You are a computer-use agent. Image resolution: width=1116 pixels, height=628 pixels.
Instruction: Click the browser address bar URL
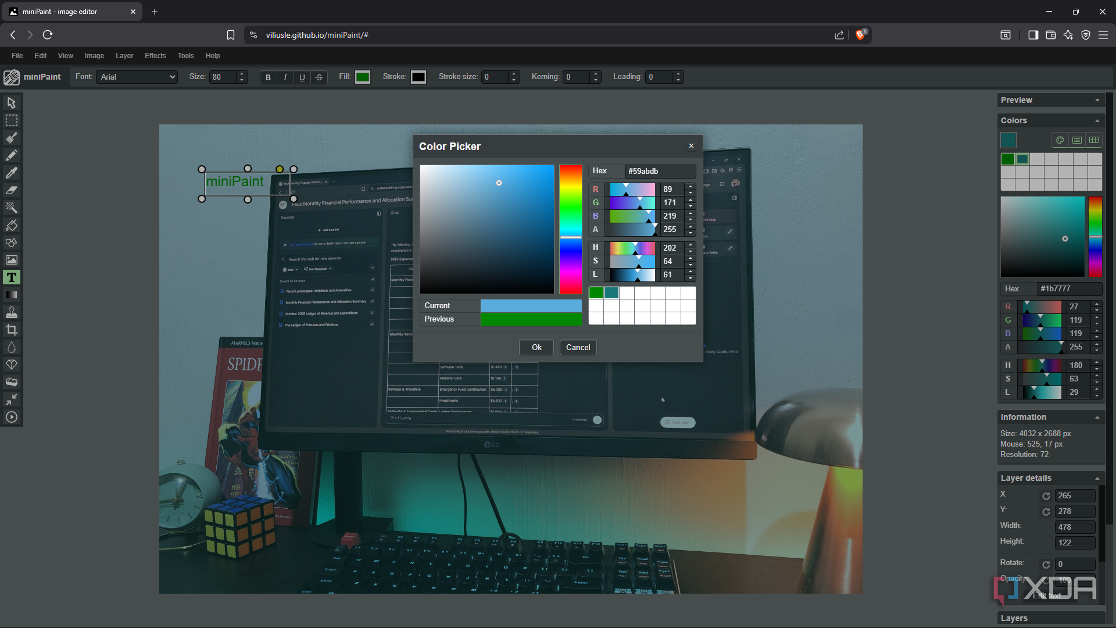317,35
